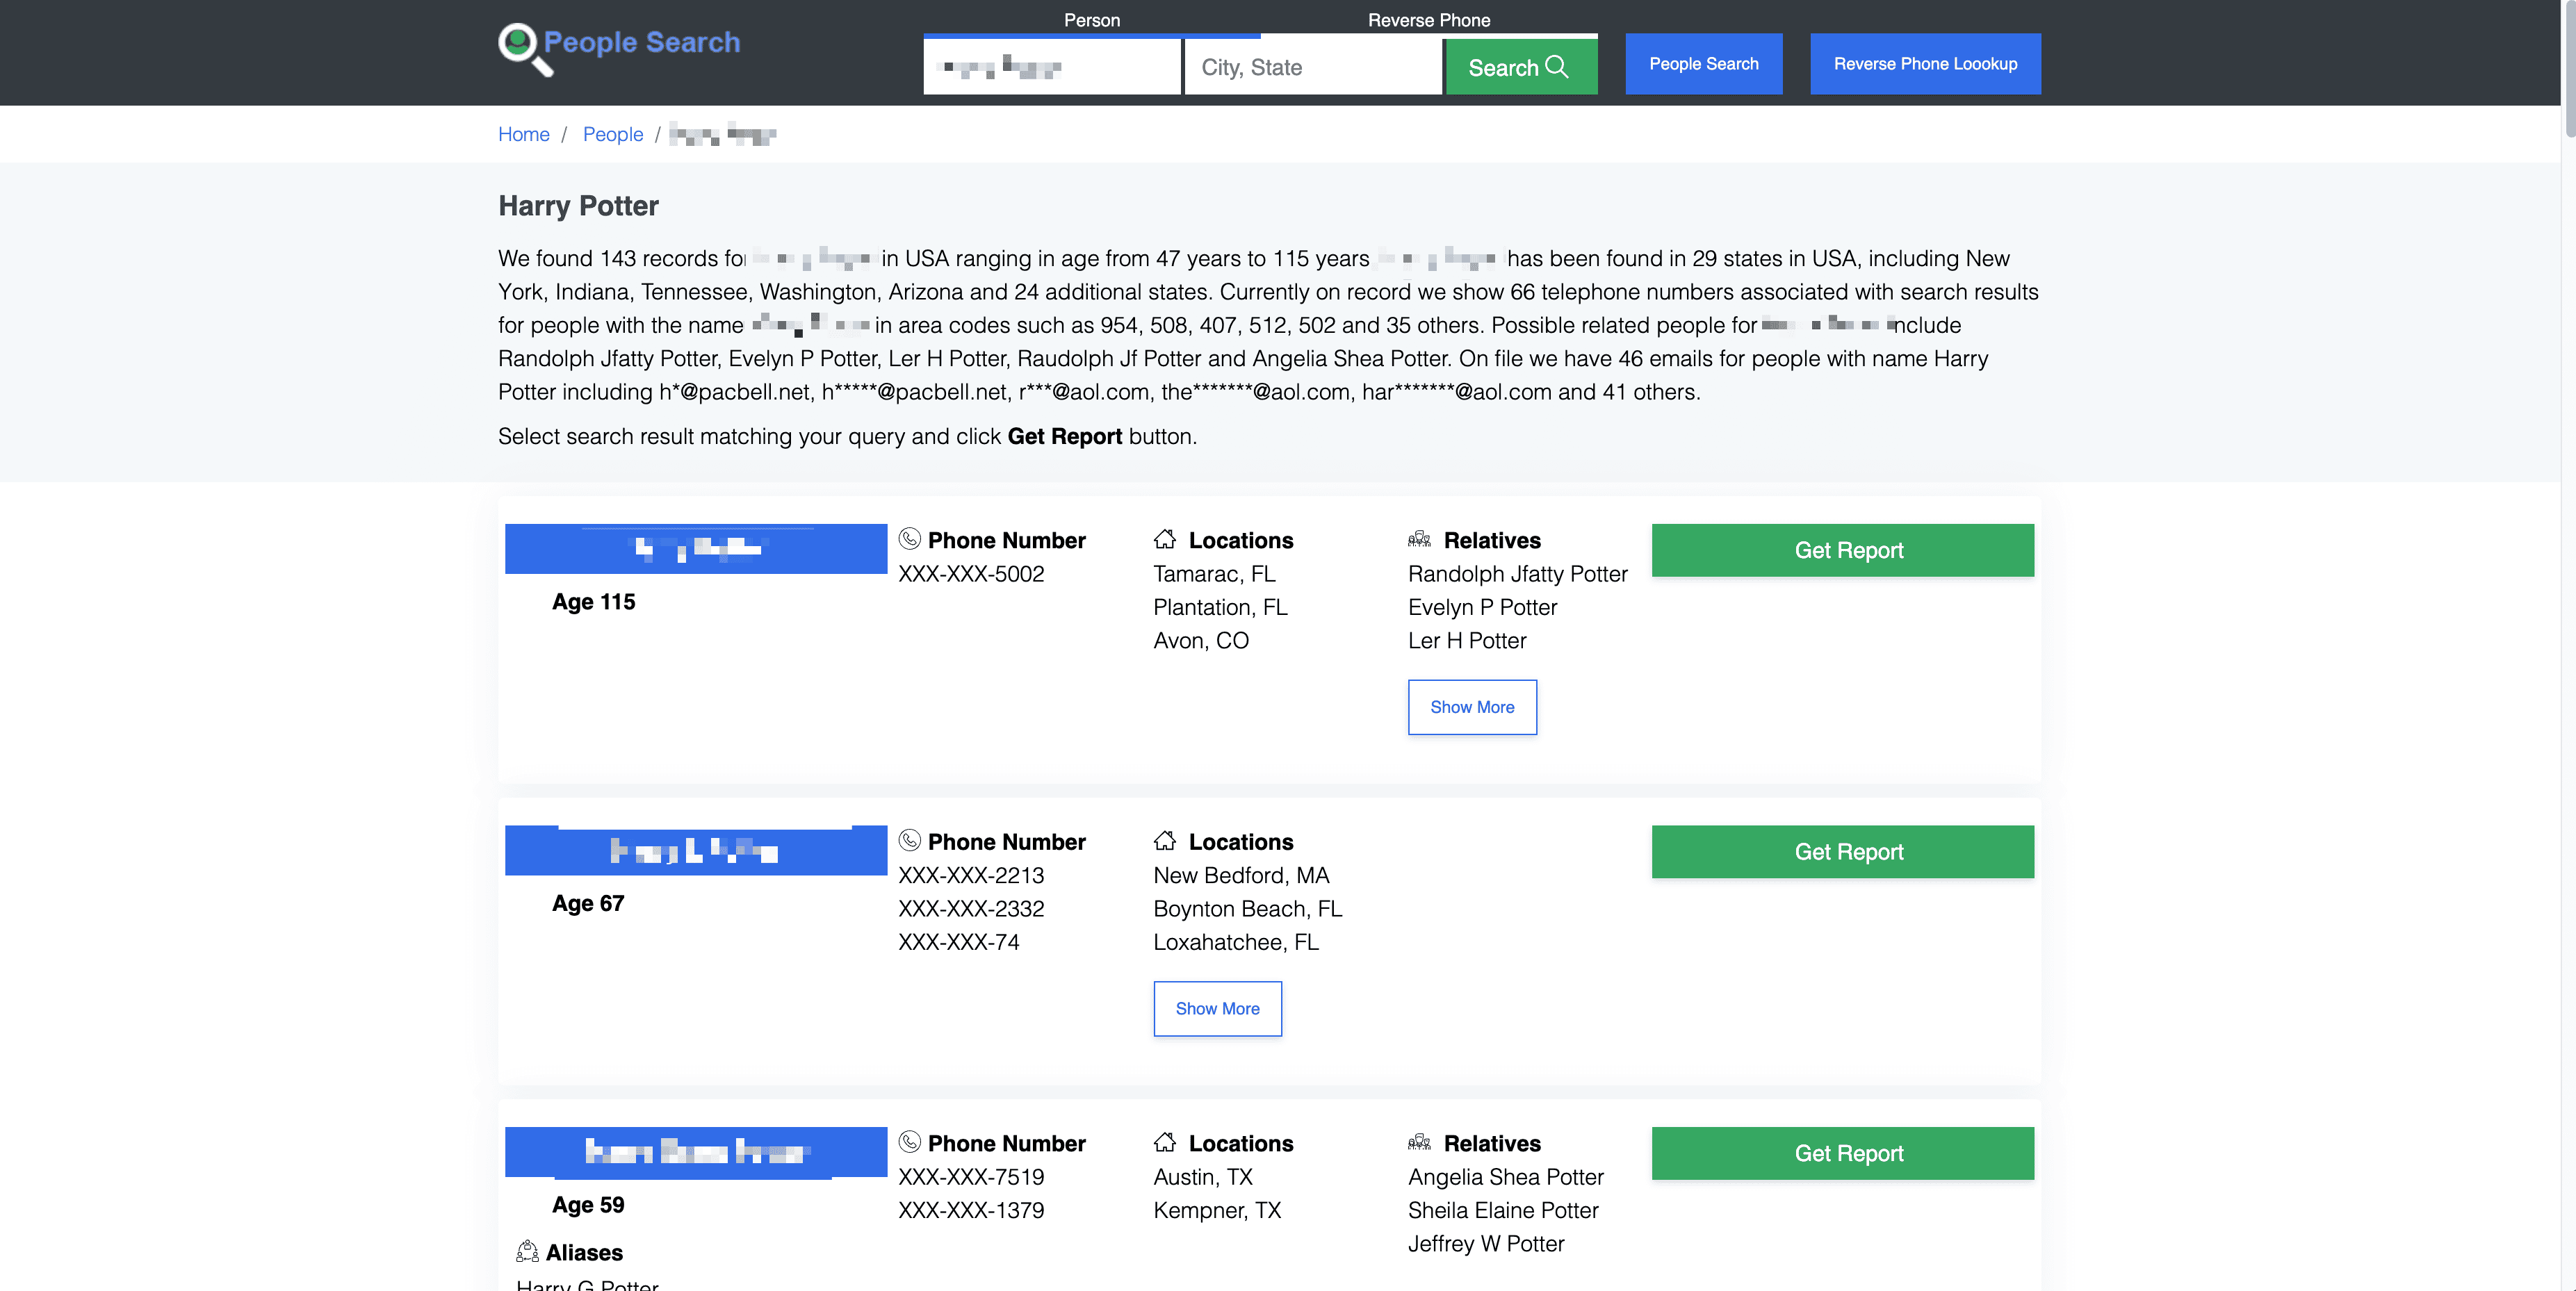Expand locations with second Show More

pos(1217,1008)
